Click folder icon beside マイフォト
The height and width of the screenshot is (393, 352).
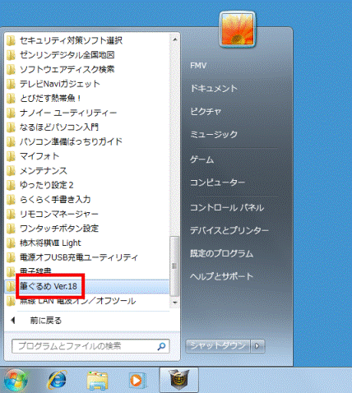(11, 156)
